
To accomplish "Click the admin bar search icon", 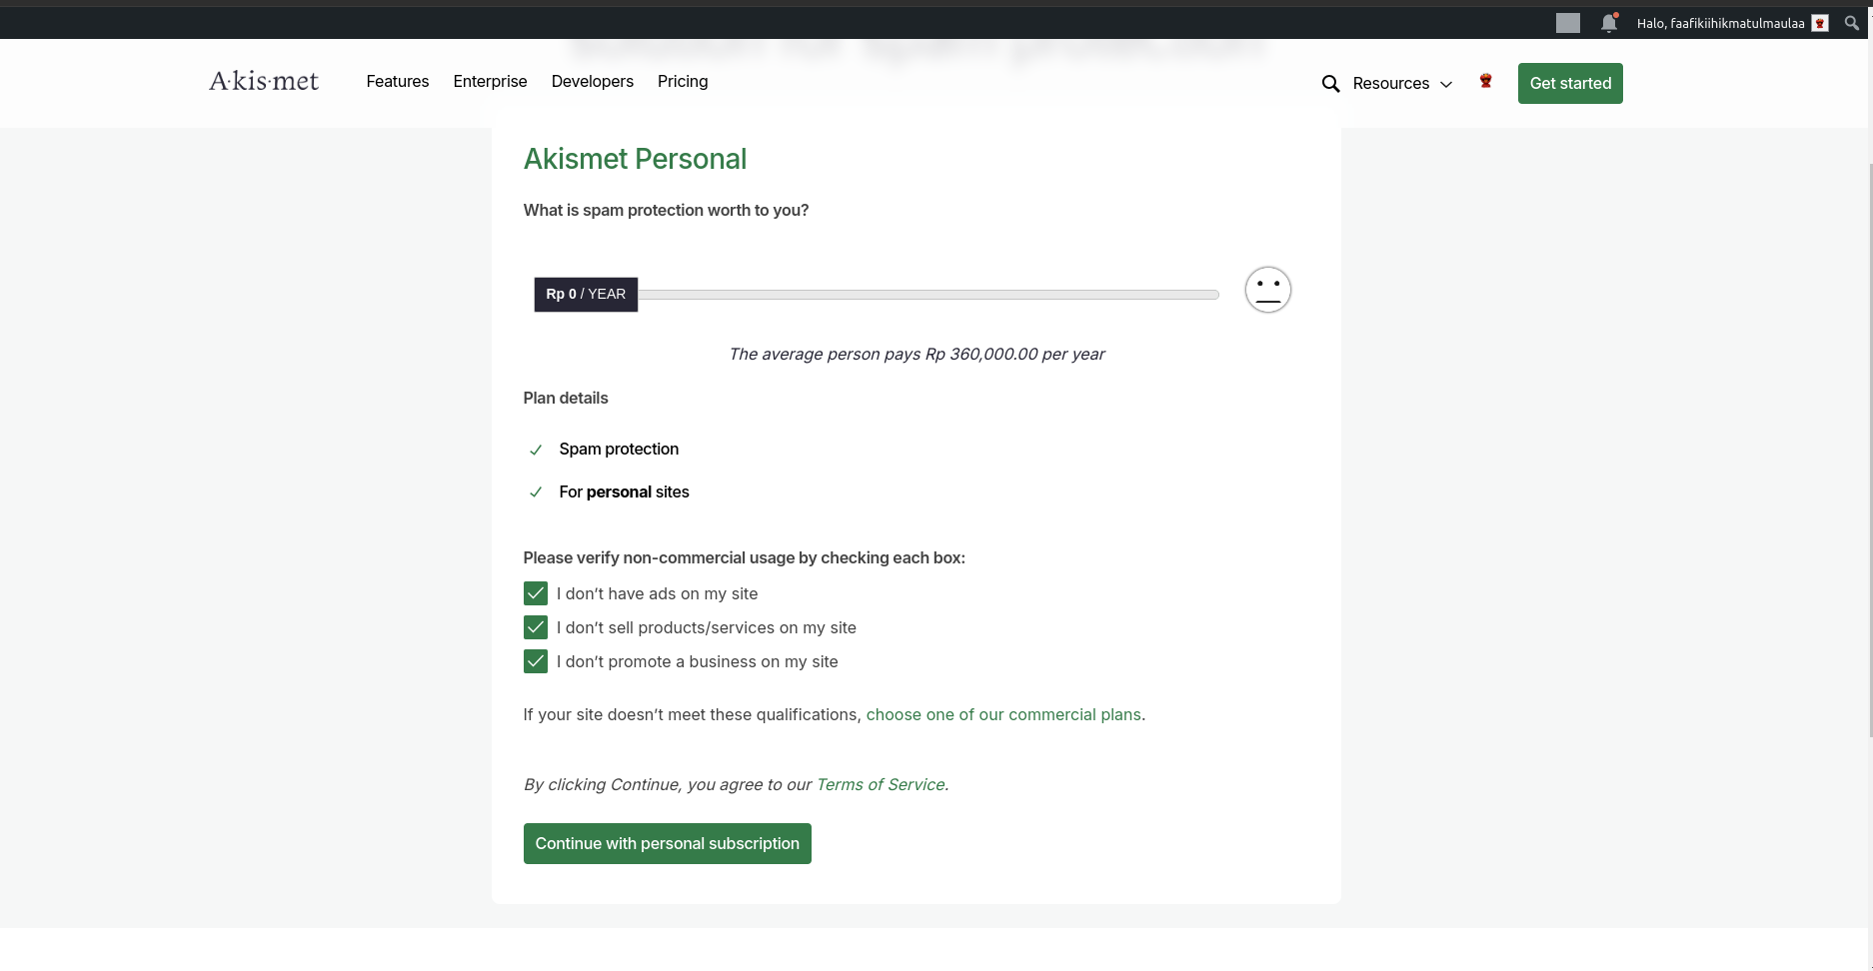I will click(x=1851, y=23).
